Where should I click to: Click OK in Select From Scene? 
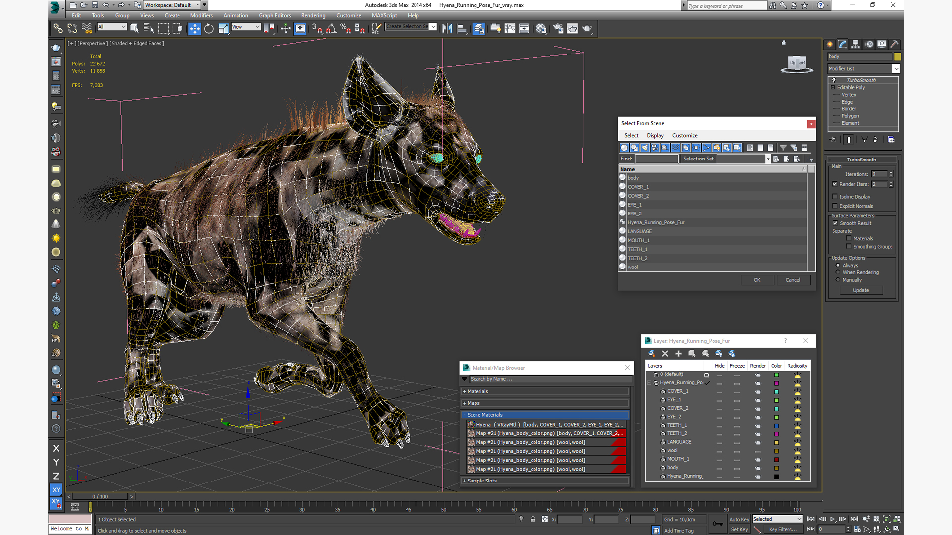coord(757,280)
